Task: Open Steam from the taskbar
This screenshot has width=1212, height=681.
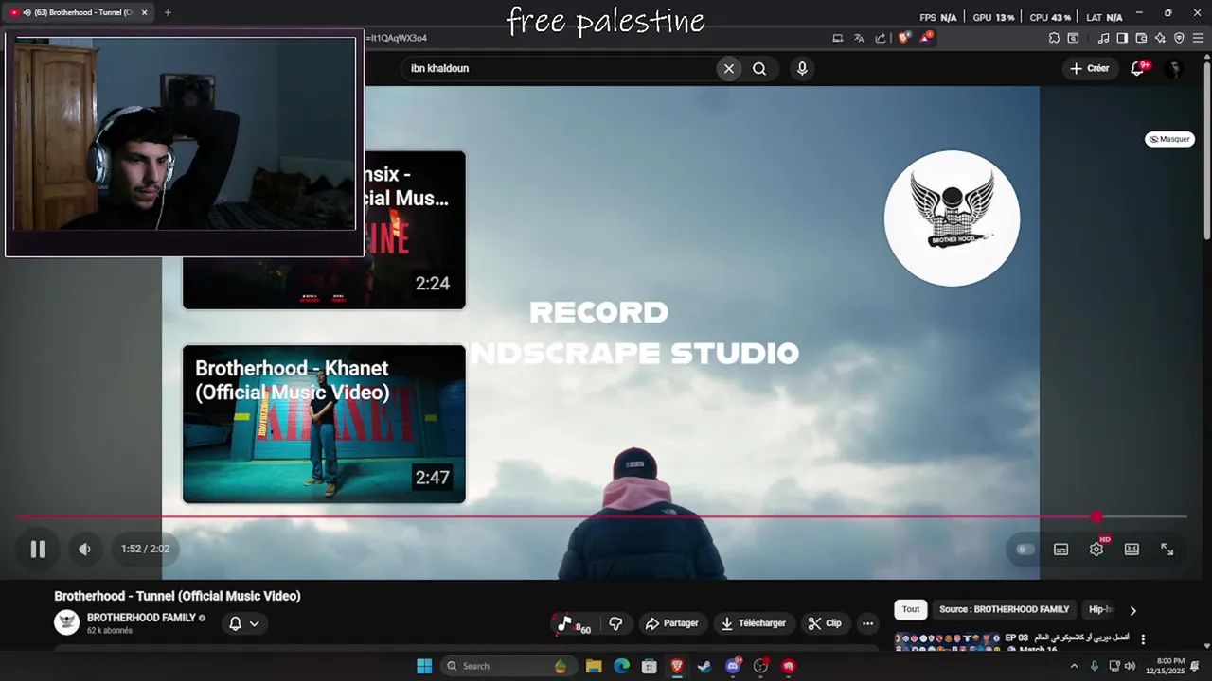Action: (704, 666)
